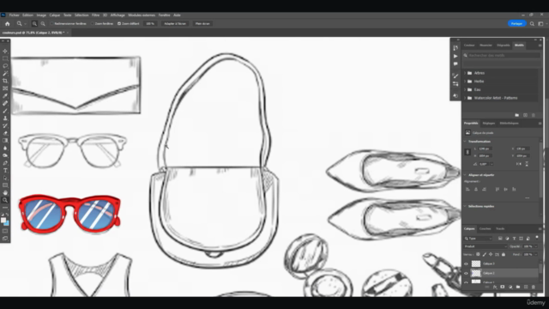Select the Gradient tool

5,141
